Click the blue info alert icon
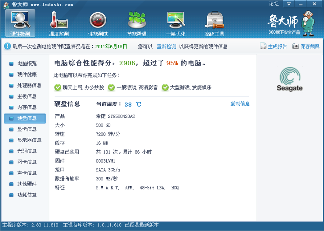This screenshot has width=324, height=231. 7,46
